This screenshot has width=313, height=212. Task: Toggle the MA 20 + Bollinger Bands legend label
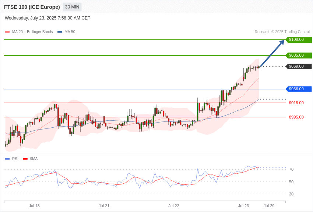(x=32, y=32)
